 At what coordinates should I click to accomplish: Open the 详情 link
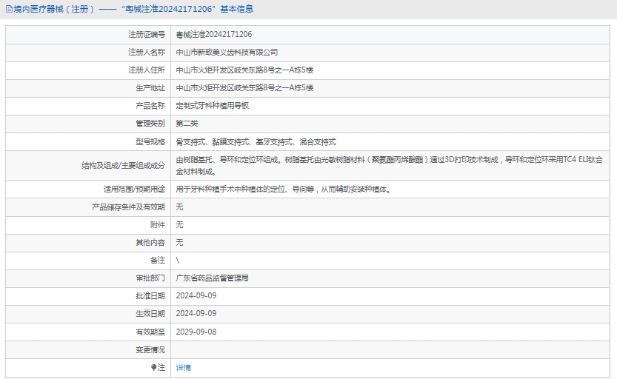click(183, 367)
